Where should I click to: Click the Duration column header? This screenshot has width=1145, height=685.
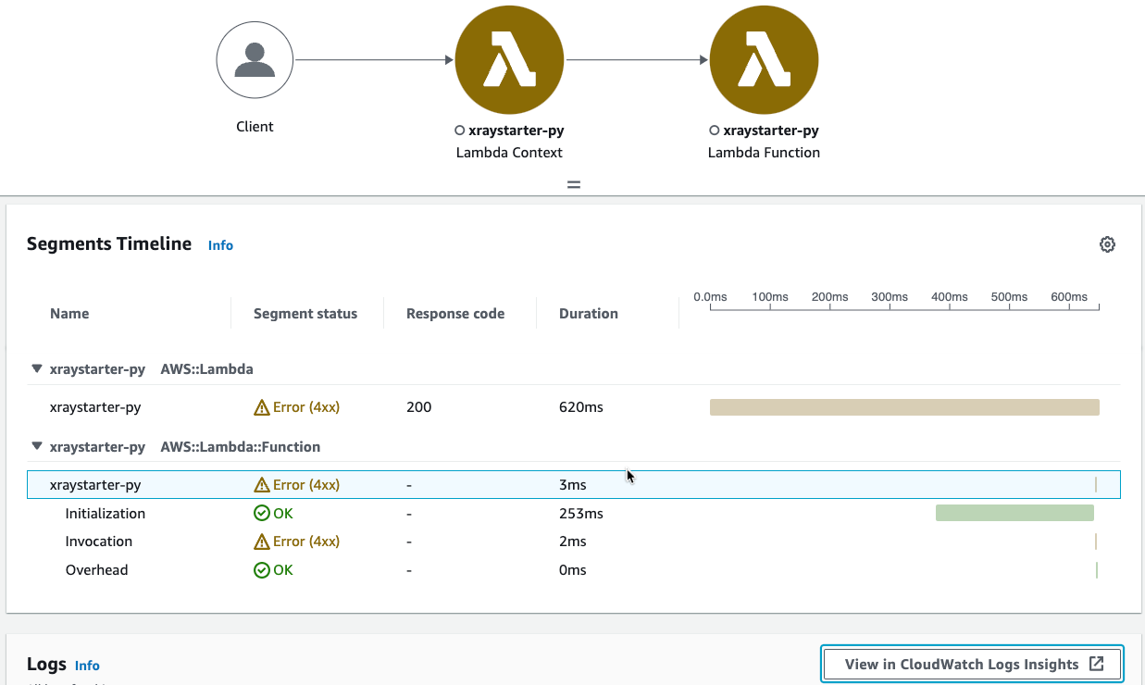pos(589,314)
